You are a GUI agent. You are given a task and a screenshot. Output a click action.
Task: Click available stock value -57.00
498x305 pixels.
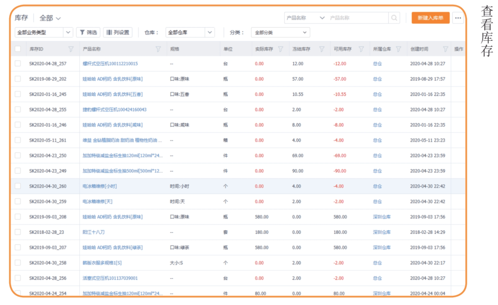click(x=339, y=79)
